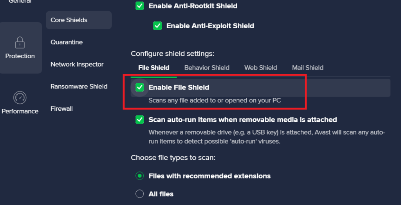This screenshot has height=205, width=401.
Task: Open the Core Shields section
Action: pyautogui.click(x=69, y=20)
